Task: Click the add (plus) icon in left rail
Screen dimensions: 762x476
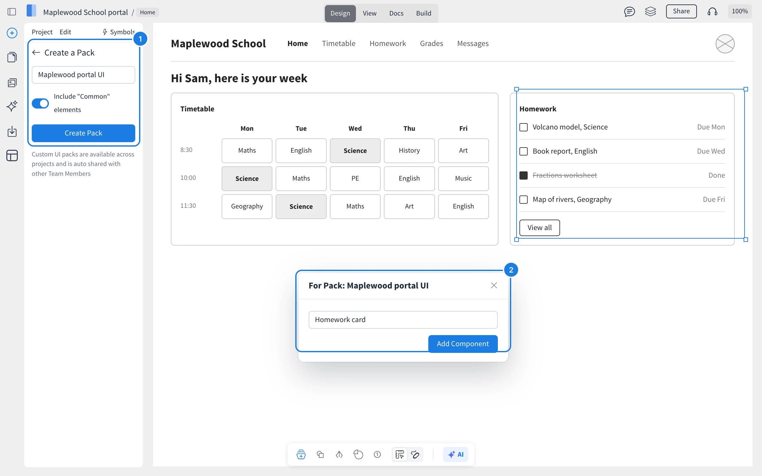Action: (x=12, y=33)
